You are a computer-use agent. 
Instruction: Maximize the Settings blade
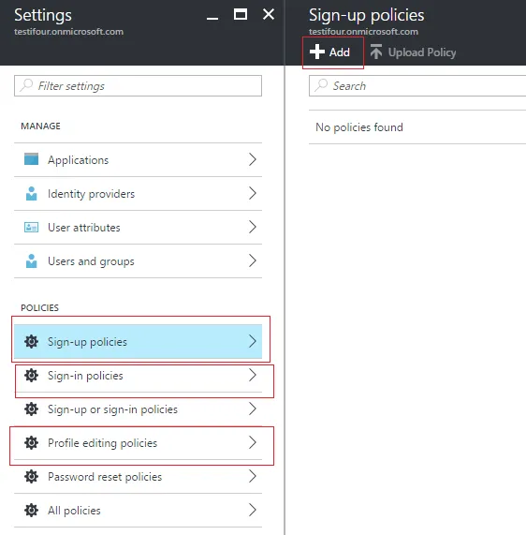(241, 14)
